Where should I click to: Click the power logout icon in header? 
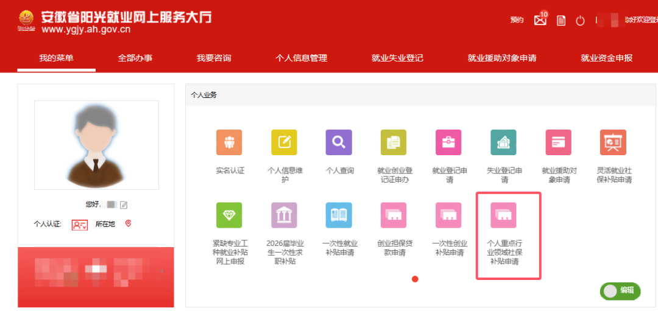coord(580,20)
